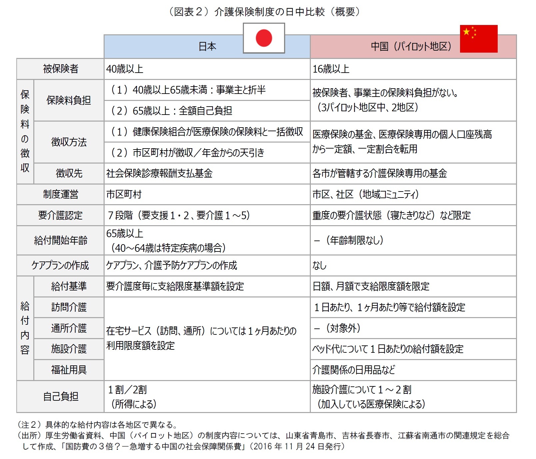Click cell ケアプラン、介護予防ケアプランの作成
The height and width of the screenshot is (459, 536).
tap(207, 265)
